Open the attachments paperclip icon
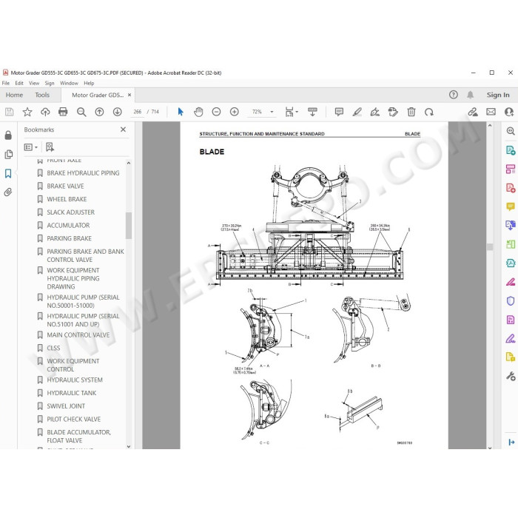The height and width of the screenshot is (518, 518). [x=8, y=192]
